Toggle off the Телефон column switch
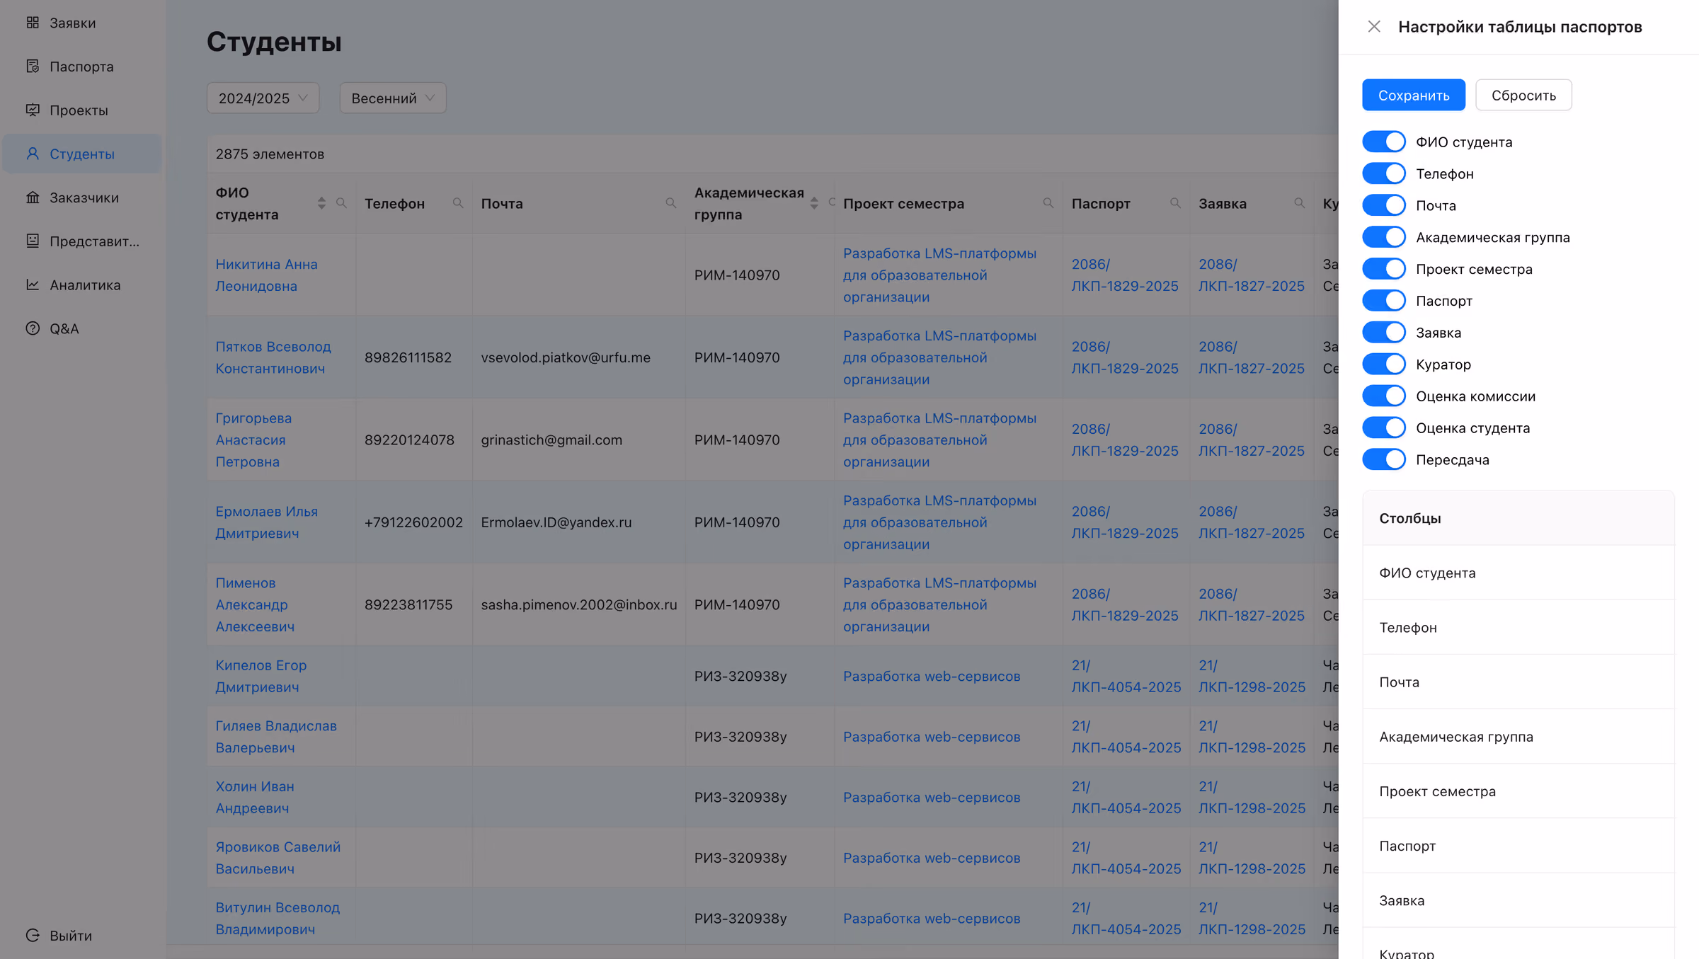Viewport: 1699px width, 959px height. click(1384, 173)
